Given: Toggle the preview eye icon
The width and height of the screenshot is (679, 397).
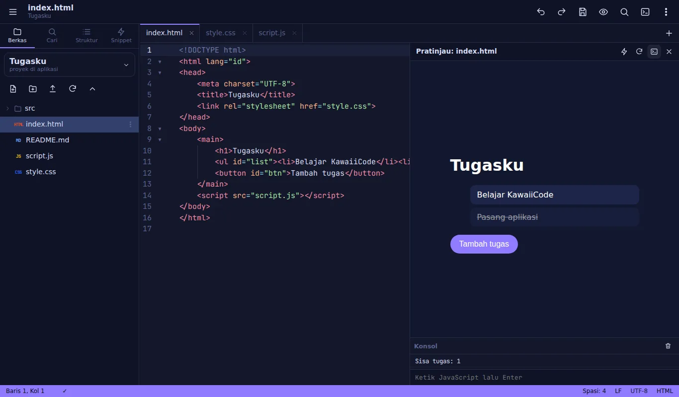Looking at the screenshot, I should point(603,12).
